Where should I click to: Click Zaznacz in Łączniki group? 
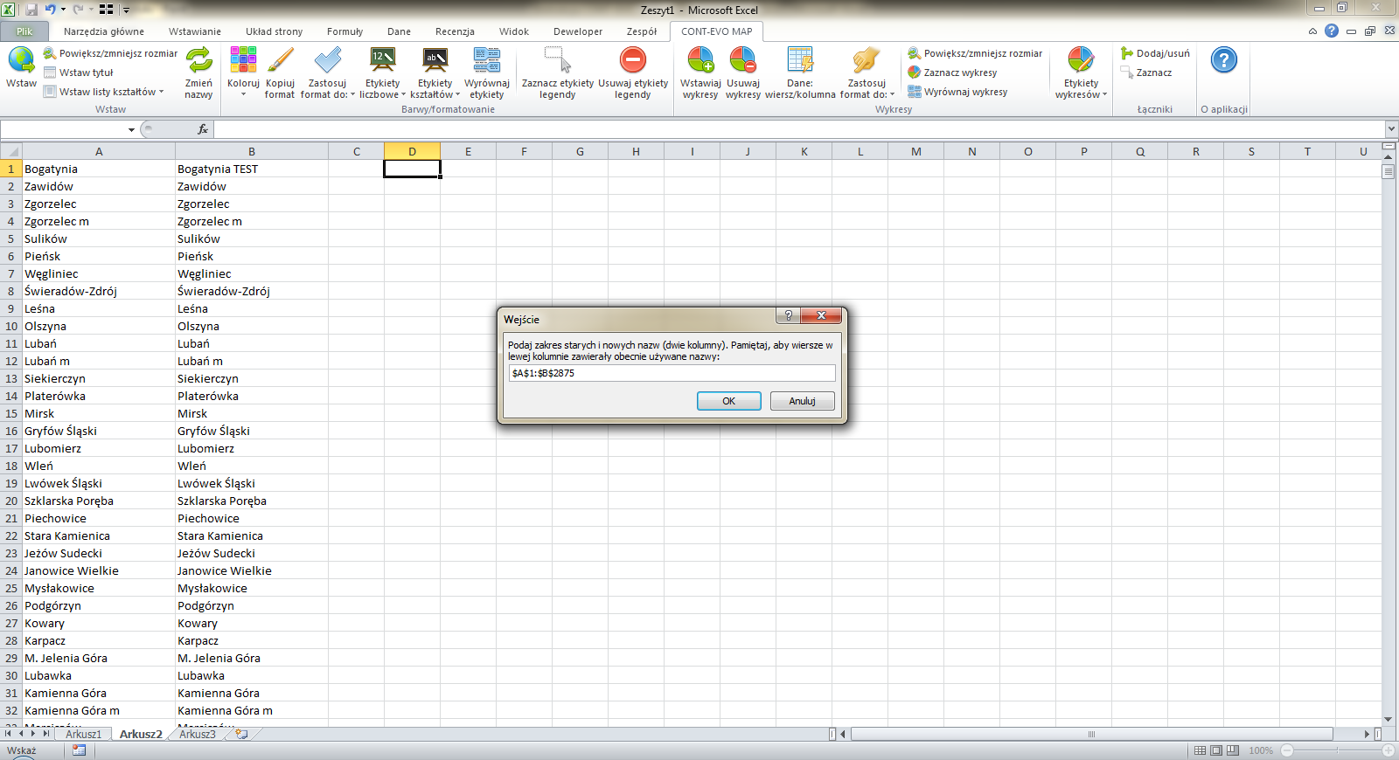1146,73
